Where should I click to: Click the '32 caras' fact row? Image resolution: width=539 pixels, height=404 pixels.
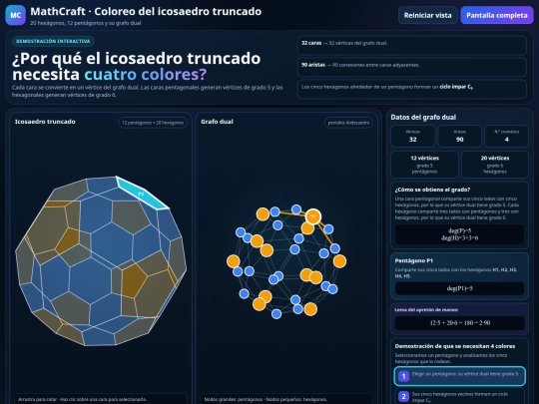(x=412, y=45)
